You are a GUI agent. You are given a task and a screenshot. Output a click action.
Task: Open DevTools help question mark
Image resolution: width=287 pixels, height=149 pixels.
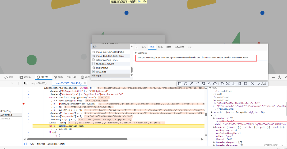280,77
